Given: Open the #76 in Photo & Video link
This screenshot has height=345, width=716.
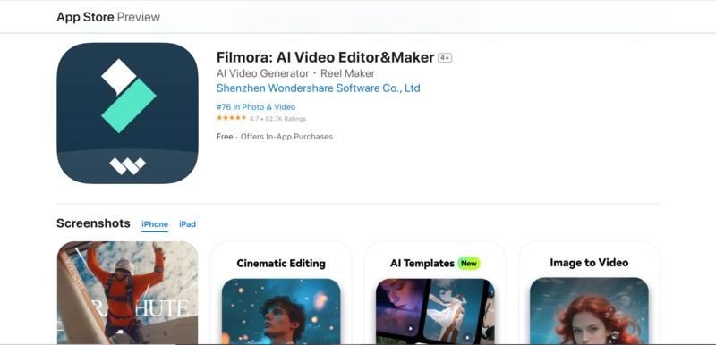Looking at the screenshot, I should click(x=256, y=107).
